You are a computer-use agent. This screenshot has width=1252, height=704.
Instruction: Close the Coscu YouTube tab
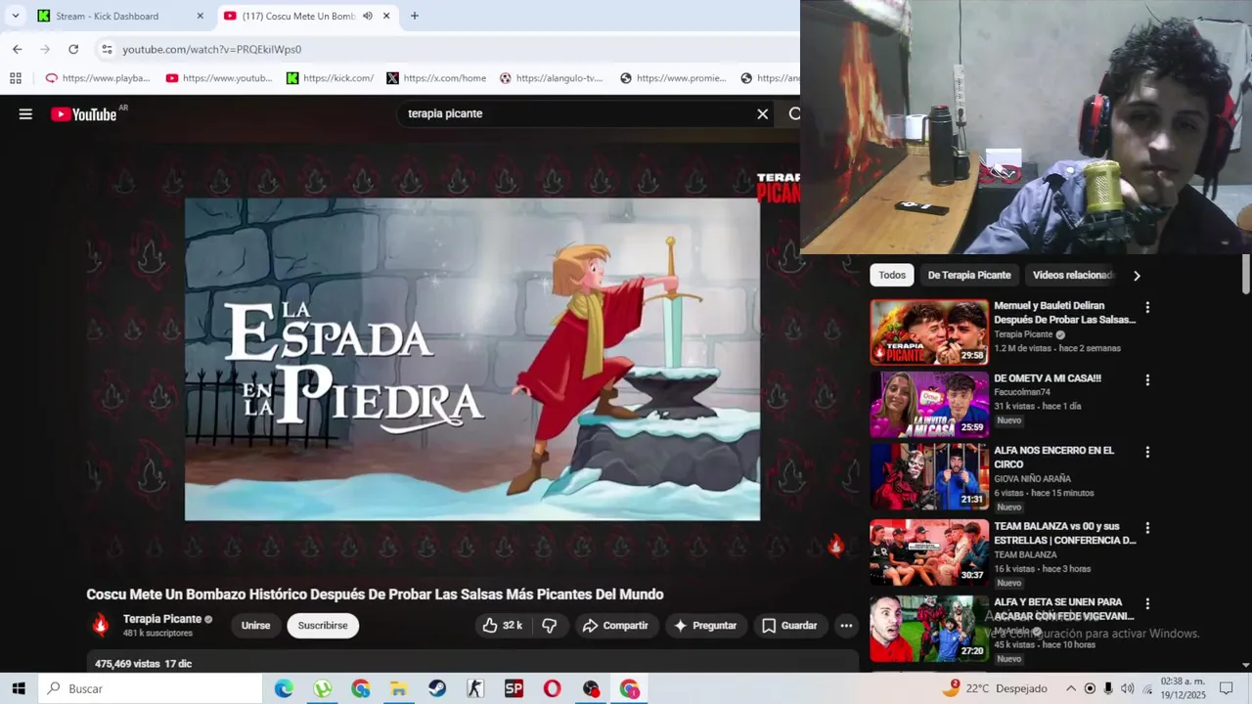(386, 16)
